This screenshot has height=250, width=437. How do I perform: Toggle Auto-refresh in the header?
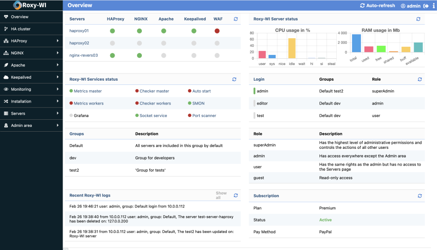pos(378,6)
